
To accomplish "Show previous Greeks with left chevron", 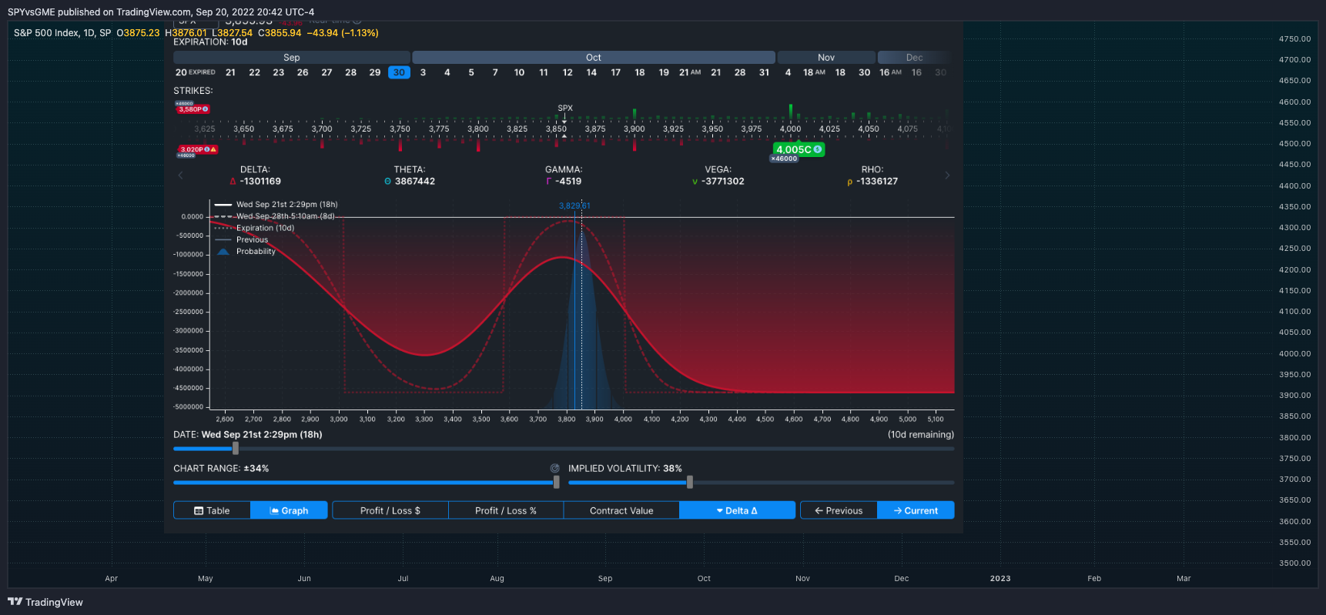I will point(180,175).
